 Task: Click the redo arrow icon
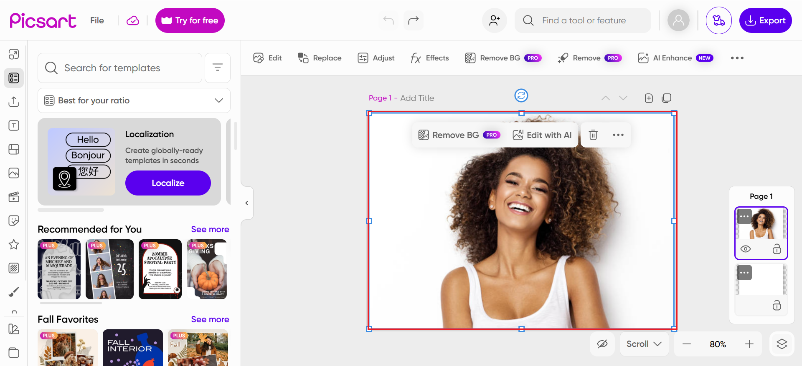[413, 20]
